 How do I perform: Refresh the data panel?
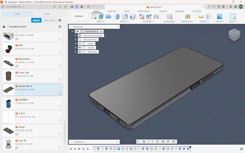[x=54, y=7]
